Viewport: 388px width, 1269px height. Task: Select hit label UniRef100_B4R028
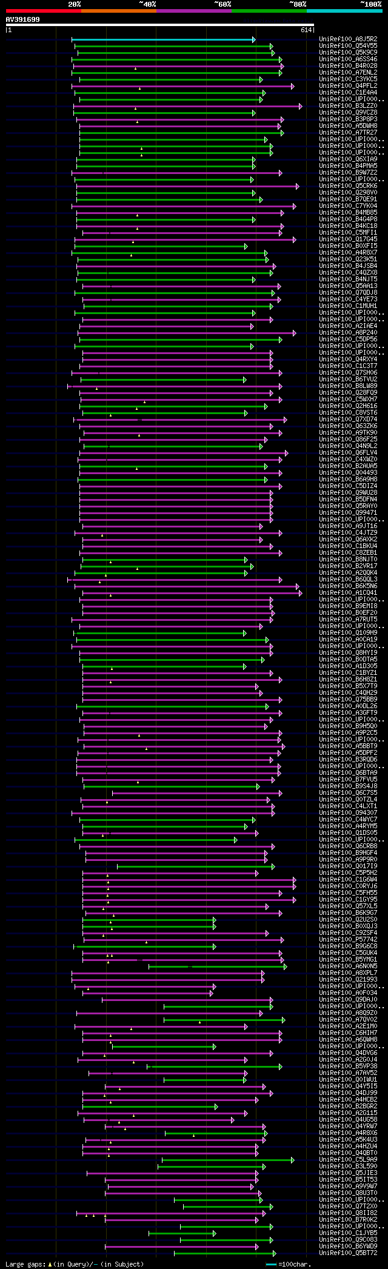tap(348, 66)
